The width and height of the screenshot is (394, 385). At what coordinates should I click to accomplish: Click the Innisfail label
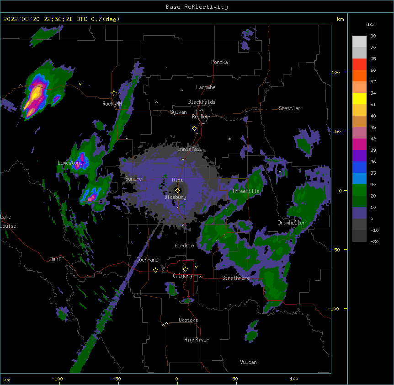click(190, 149)
